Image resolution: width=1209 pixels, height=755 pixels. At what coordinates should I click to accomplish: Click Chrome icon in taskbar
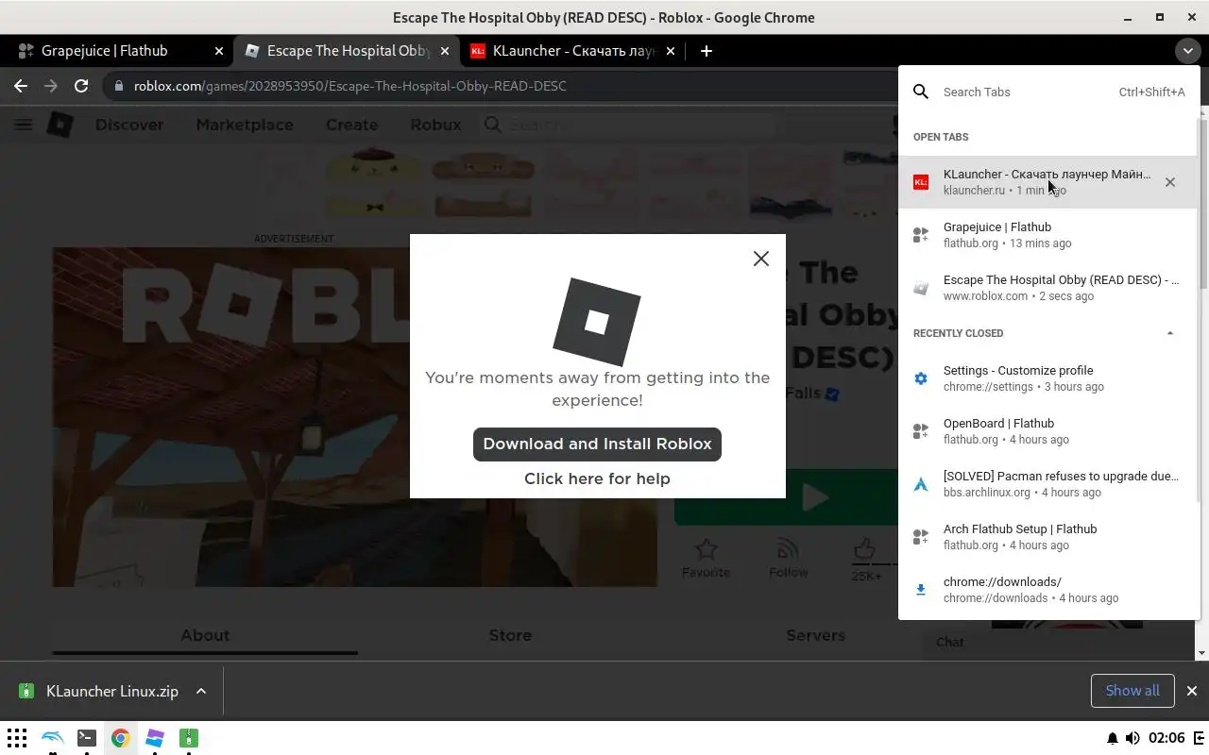[x=120, y=738]
